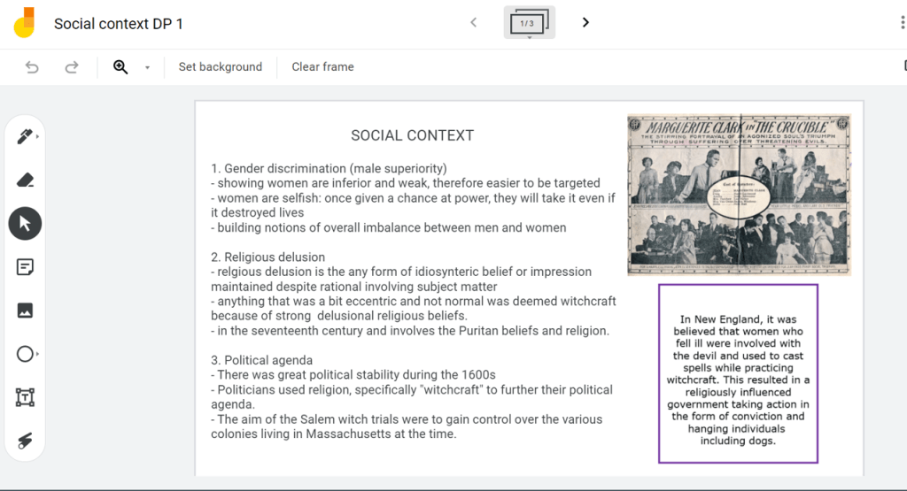Select the Eraser tool

coord(25,180)
